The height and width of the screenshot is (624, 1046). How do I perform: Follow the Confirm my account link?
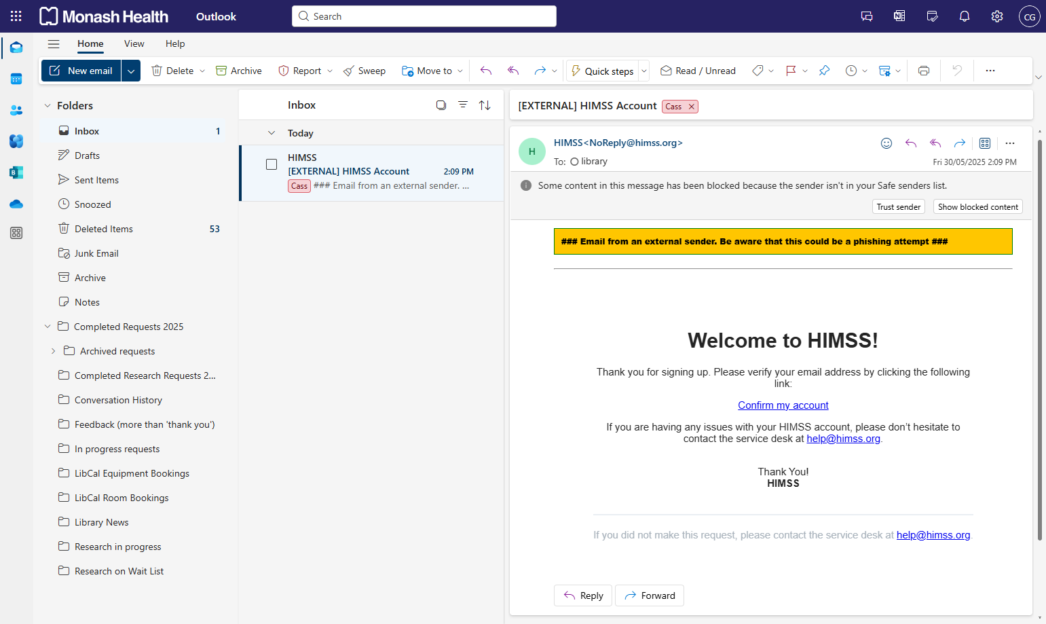pos(783,405)
